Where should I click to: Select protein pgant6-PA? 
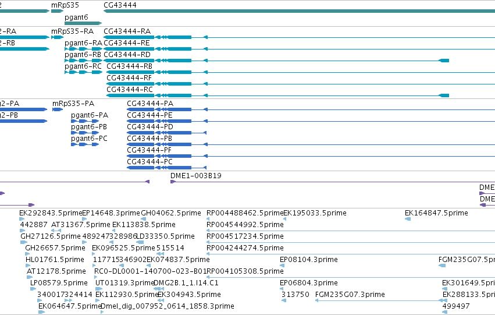point(90,115)
